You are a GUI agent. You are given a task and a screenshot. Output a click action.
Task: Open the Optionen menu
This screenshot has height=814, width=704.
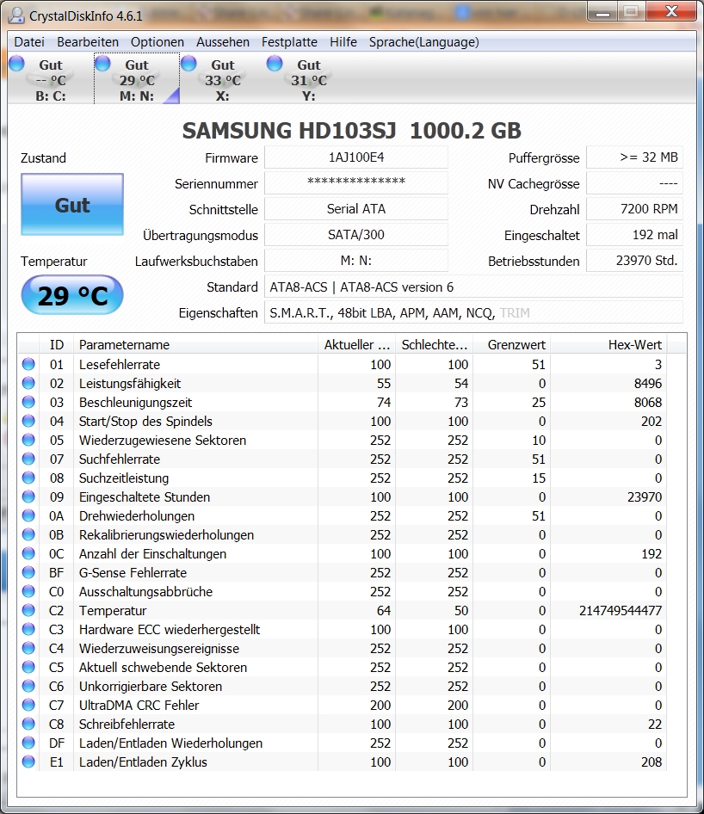point(155,41)
